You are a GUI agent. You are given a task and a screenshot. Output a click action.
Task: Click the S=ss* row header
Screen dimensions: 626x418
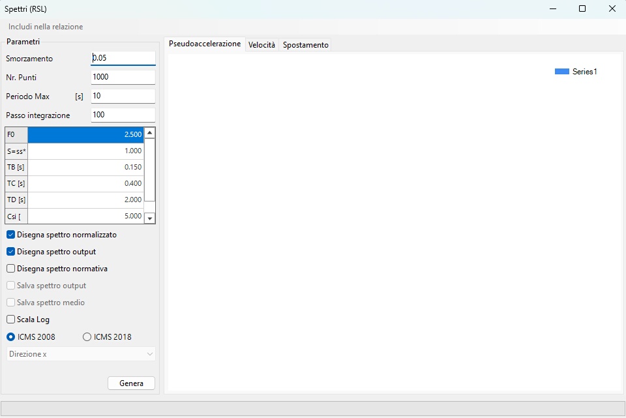pyautogui.click(x=16, y=151)
